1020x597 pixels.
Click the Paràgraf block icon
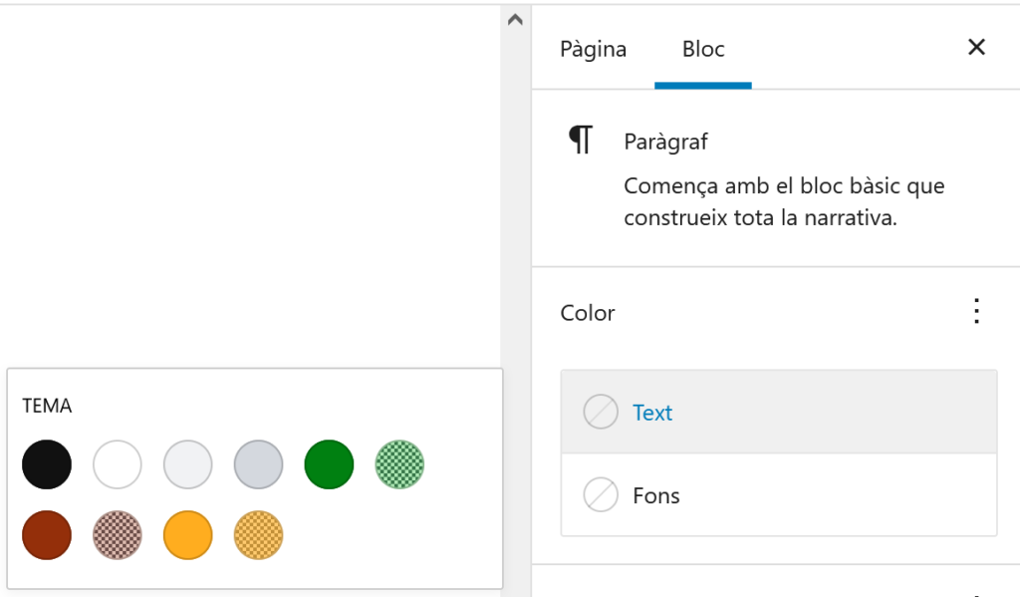click(581, 140)
